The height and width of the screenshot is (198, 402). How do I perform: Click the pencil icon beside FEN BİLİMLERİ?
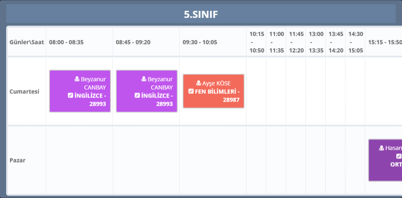click(x=191, y=91)
